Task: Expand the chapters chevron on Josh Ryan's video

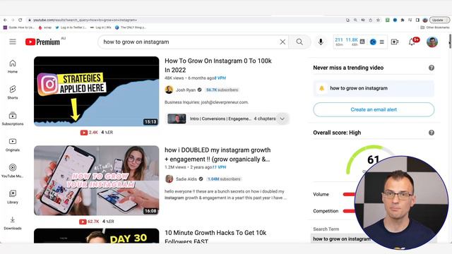Action: click(x=282, y=119)
